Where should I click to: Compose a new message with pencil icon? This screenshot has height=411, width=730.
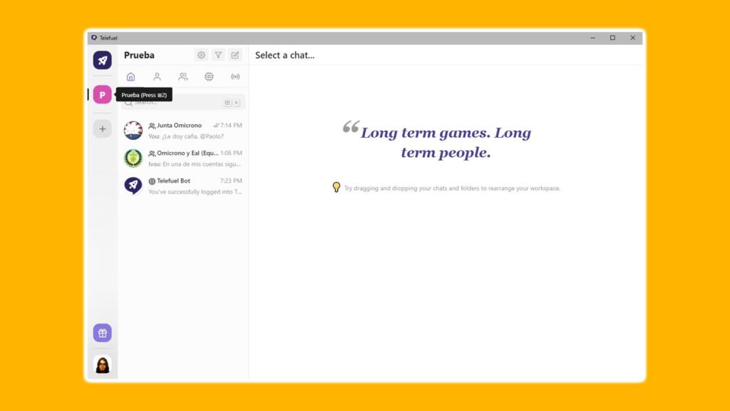click(x=235, y=55)
